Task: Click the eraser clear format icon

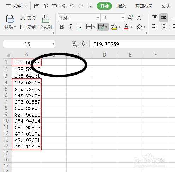Action: pyautogui.click(x=139, y=27)
